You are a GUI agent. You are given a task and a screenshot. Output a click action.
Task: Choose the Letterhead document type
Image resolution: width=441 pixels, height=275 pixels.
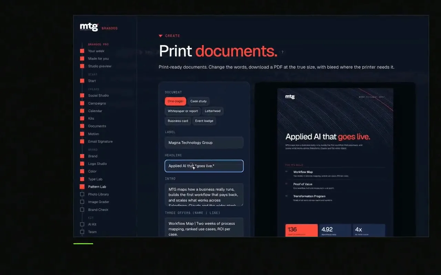point(213,111)
